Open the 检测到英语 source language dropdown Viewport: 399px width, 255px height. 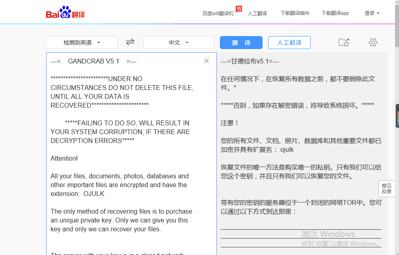[x=81, y=43]
